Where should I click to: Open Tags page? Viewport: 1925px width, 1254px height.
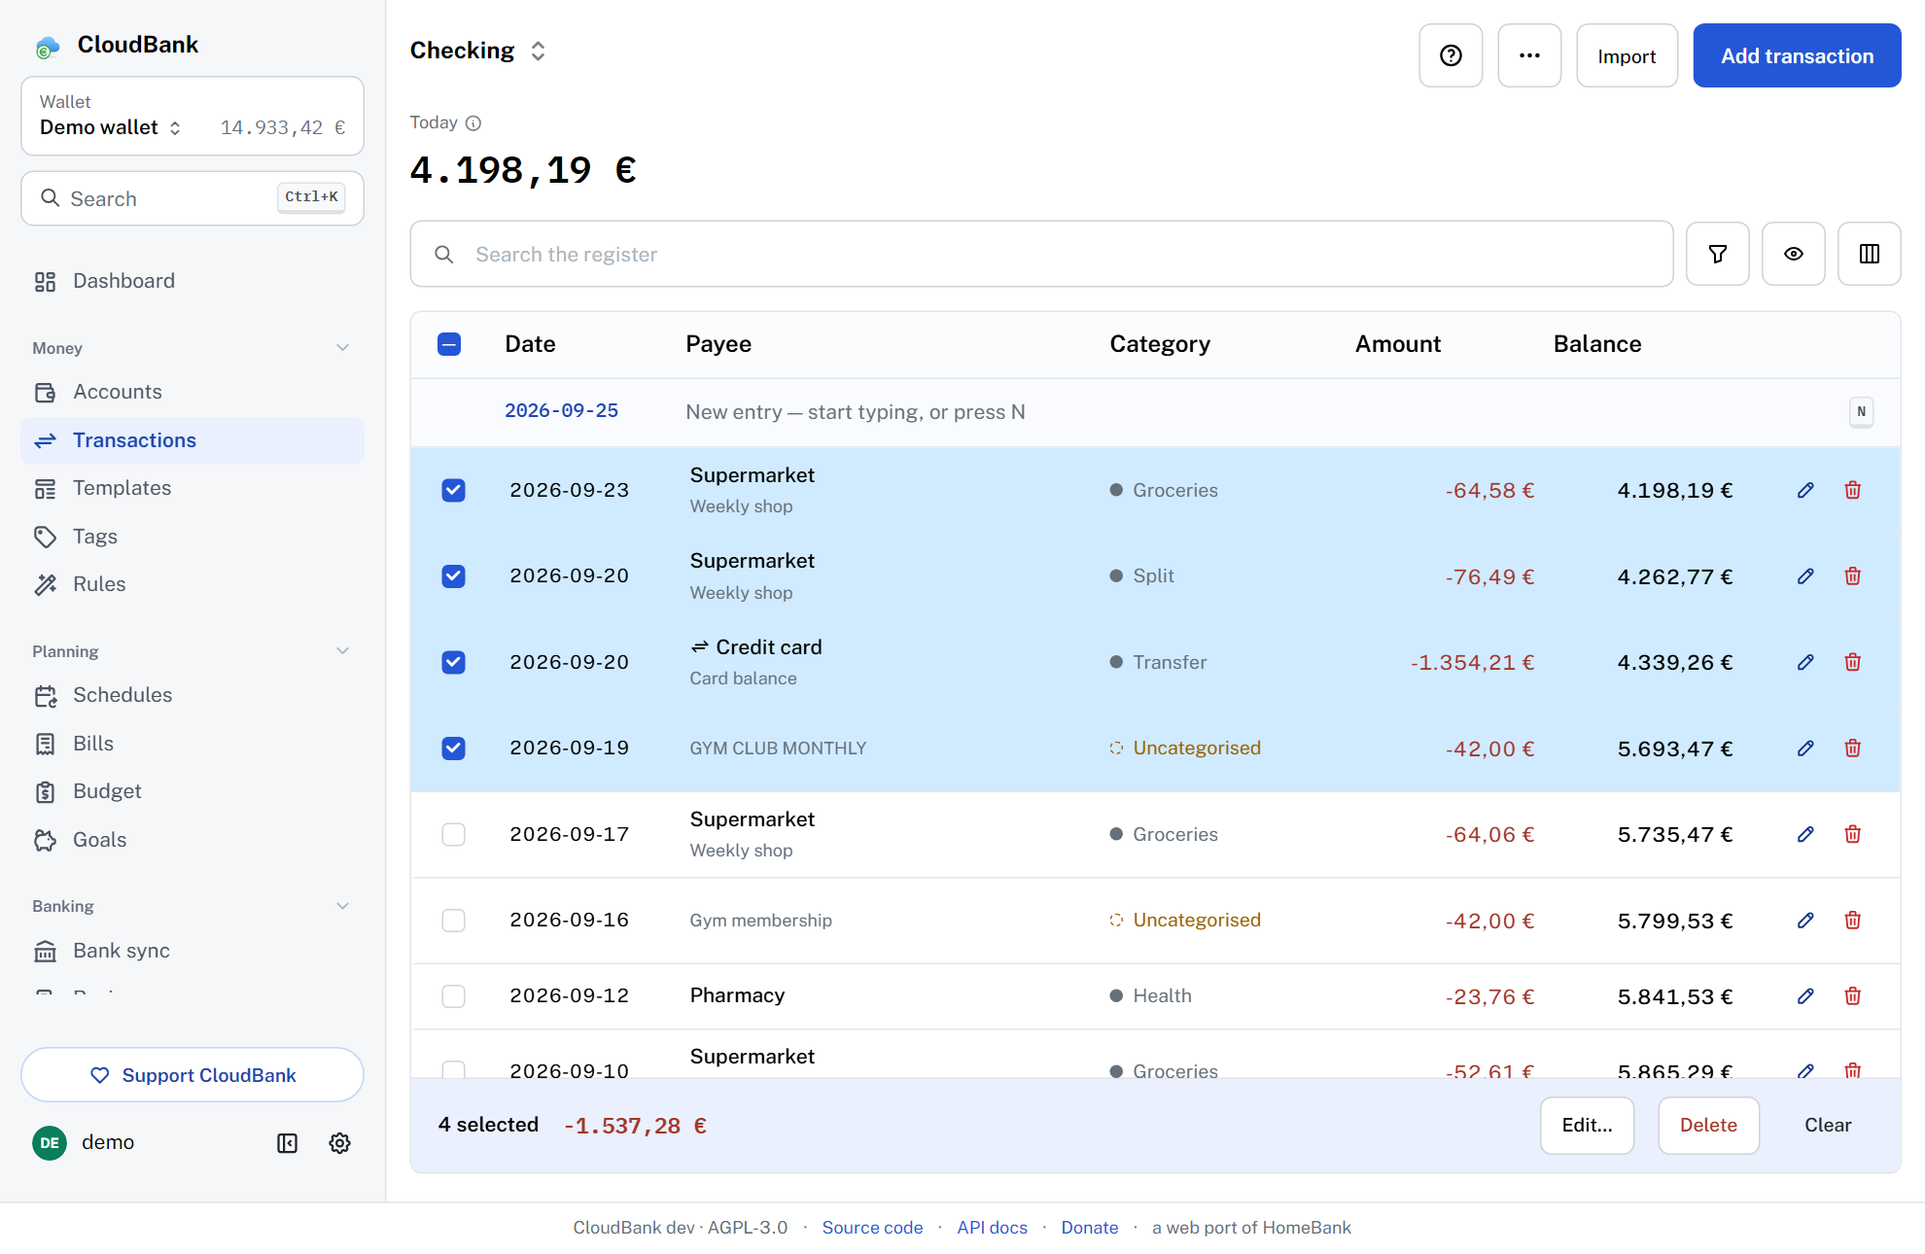(x=192, y=537)
